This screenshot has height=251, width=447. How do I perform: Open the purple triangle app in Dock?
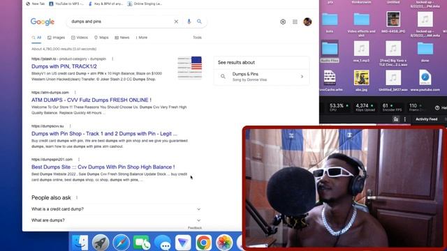[183, 243]
